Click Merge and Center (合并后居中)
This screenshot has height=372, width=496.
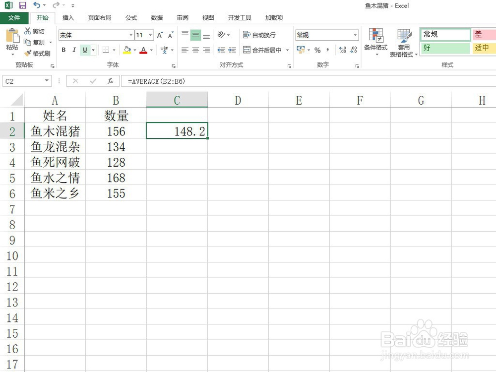pyautogui.click(x=262, y=50)
